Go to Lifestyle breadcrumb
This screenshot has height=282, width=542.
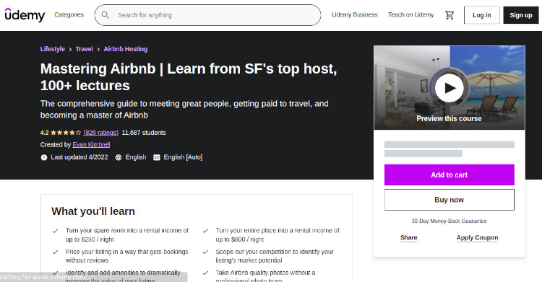tap(53, 49)
